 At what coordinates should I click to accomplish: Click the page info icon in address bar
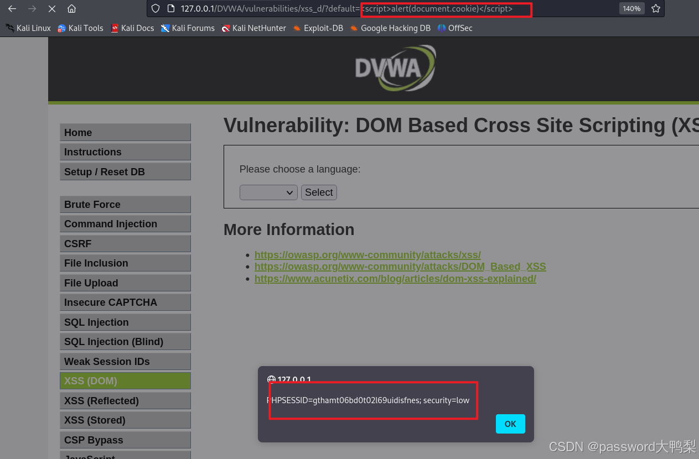point(170,9)
